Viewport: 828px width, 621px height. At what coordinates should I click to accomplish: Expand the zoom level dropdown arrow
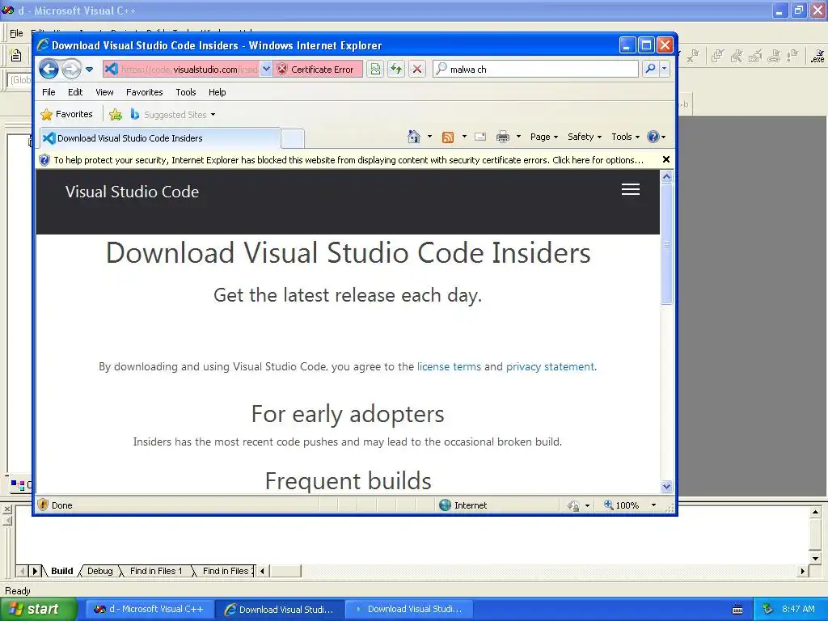pyautogui.click(x=653, y=505)
